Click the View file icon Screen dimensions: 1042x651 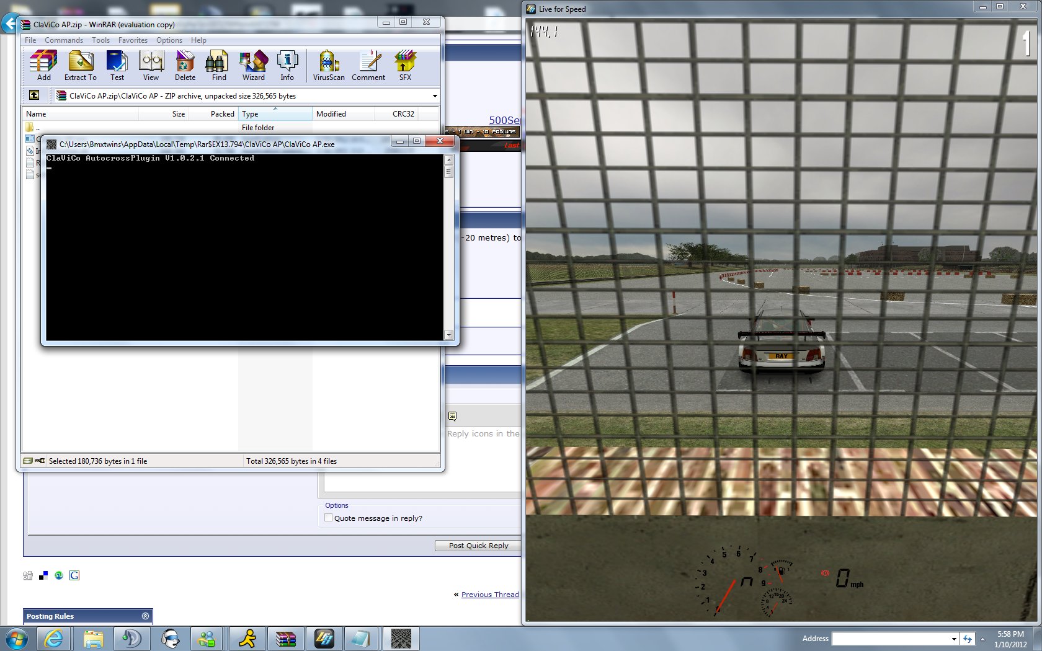[151, 65]
